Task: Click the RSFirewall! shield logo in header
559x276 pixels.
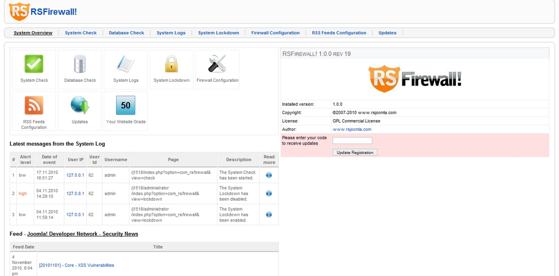Action: coord(20,12)
